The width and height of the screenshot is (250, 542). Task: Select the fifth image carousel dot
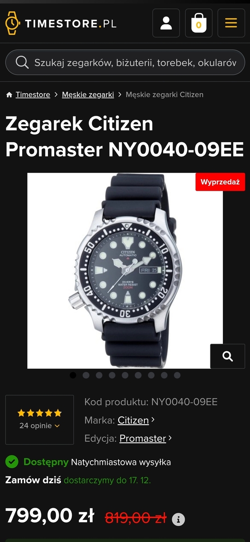pyautogui.click(x=125, y=375)
